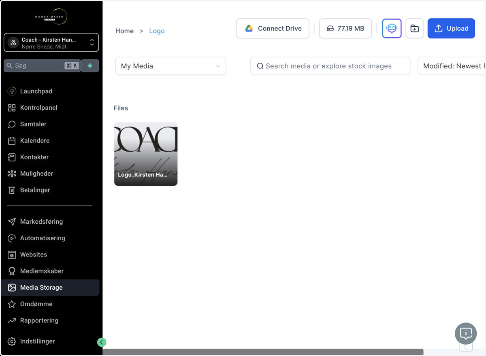The width and height of the screenshot is (486, 356).
Task: Click the green lightning quick-action icon
Action: coord(90,66)
